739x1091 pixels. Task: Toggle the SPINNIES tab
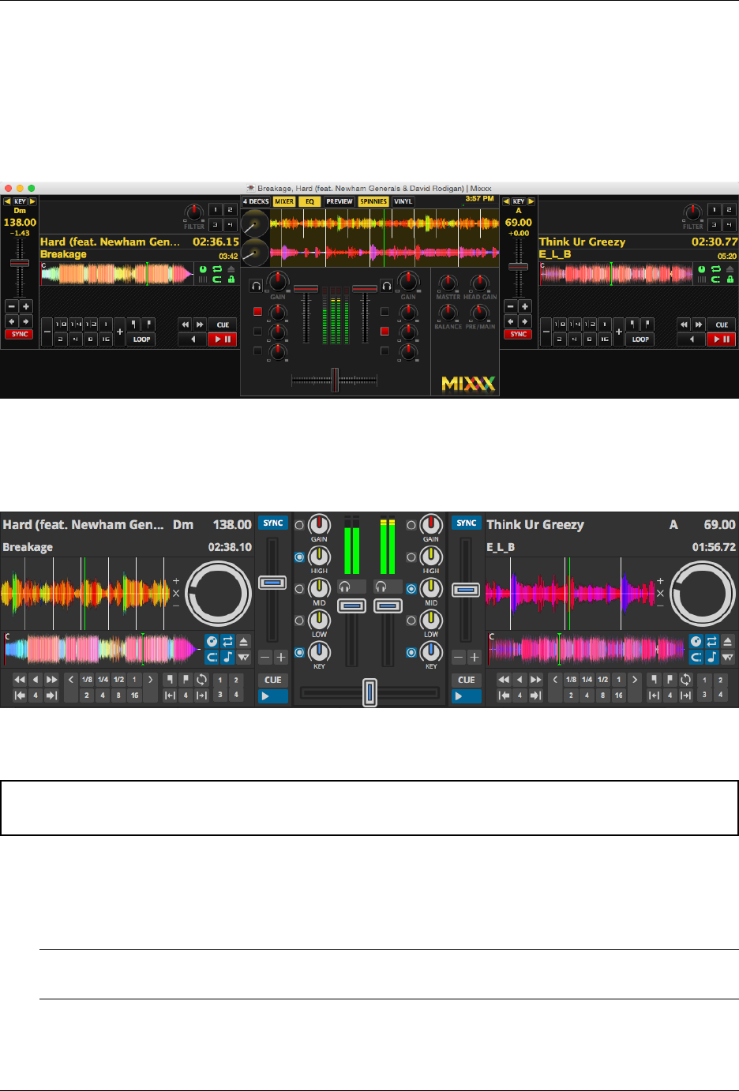[x=373, y=201]
